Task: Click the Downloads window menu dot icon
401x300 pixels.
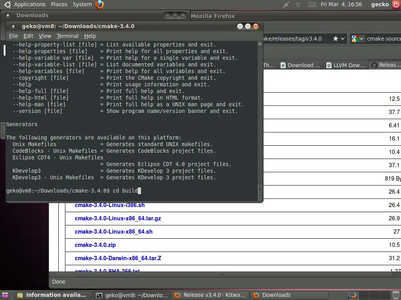Action: (x=8, y=16)
